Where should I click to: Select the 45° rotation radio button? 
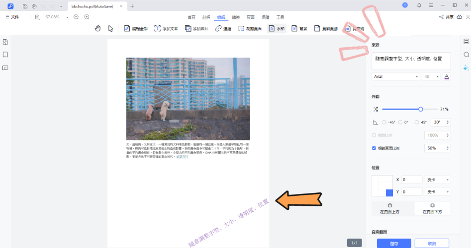click(x=417, y=122)
